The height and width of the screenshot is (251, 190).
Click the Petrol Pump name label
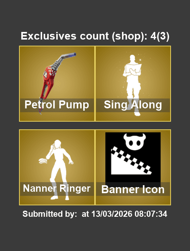[57, 105]
